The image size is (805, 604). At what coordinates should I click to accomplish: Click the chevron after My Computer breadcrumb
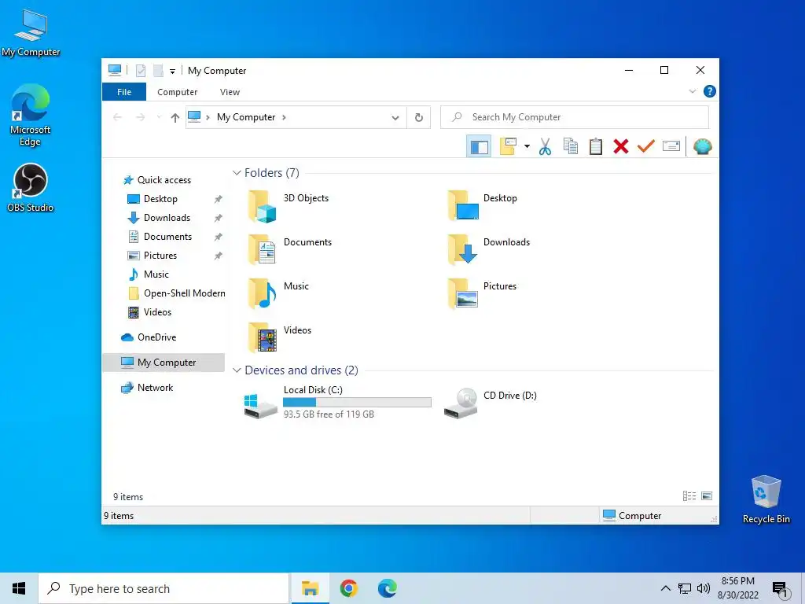click(x=284, y=118)
